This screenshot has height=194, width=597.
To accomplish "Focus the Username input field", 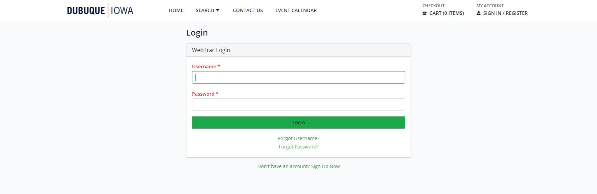I will (x=298, y=77).
